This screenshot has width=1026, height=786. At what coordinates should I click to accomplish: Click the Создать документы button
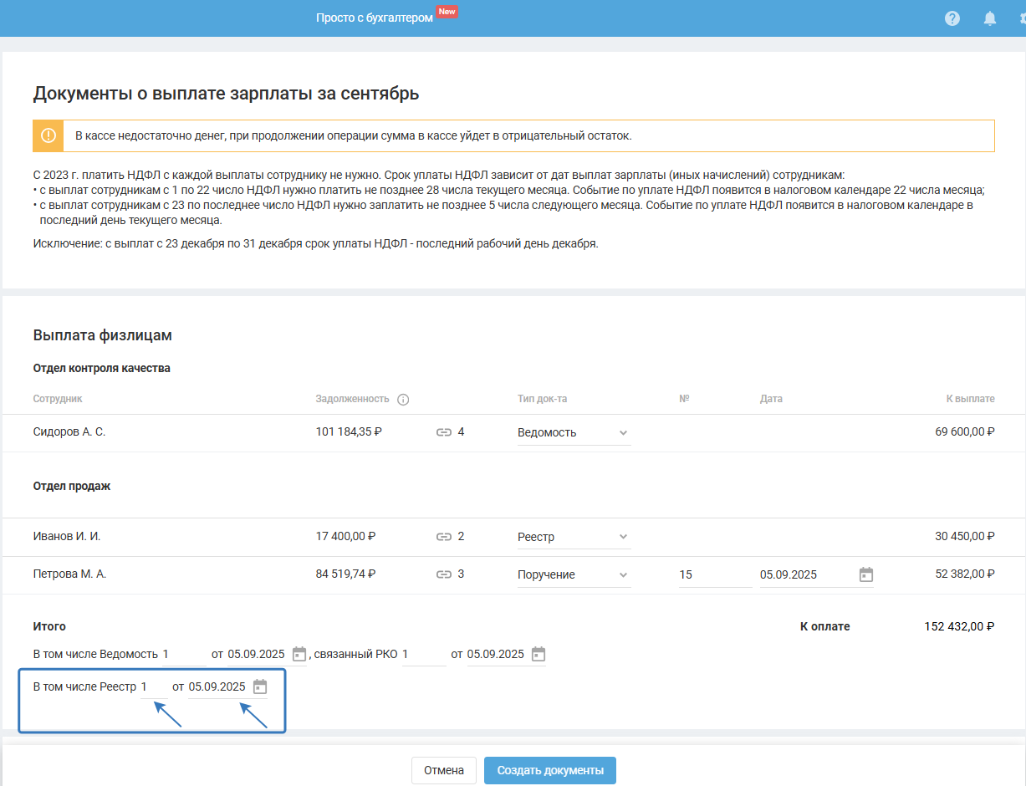click(550, 771)
